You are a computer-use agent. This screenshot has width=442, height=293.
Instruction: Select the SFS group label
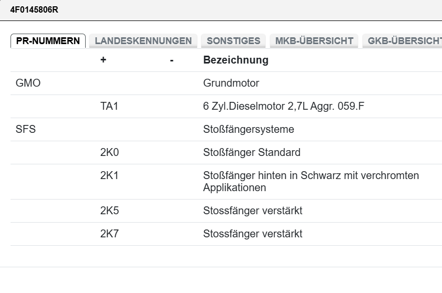26,129
